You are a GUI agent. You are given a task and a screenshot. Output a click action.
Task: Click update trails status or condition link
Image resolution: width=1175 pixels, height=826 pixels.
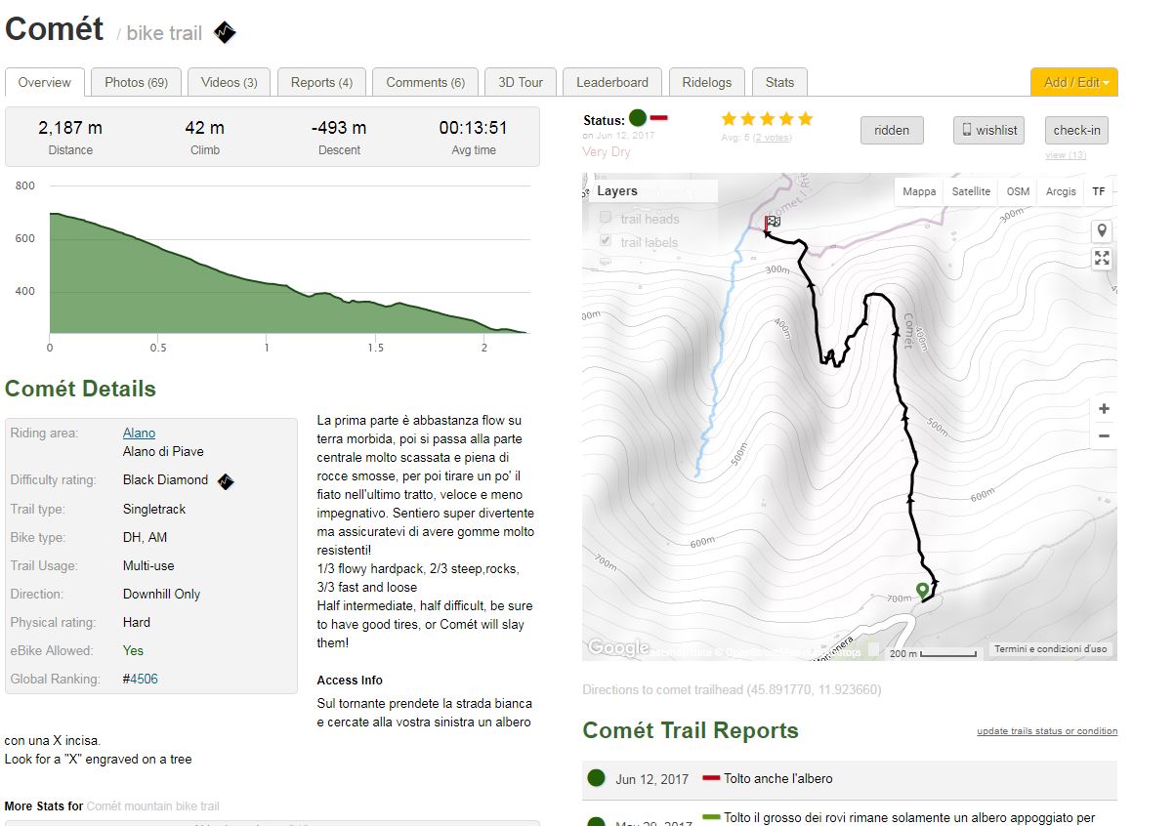1047,731
